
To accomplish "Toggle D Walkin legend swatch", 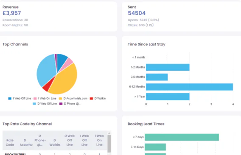I will coord(91,99).
